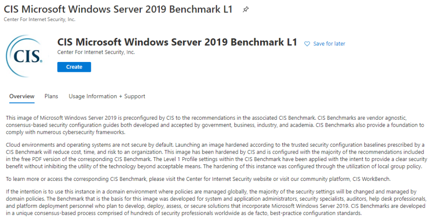Screen dimensions: 441x223
Task: Click the publisher name above the Create button
Action: (96, 52)
